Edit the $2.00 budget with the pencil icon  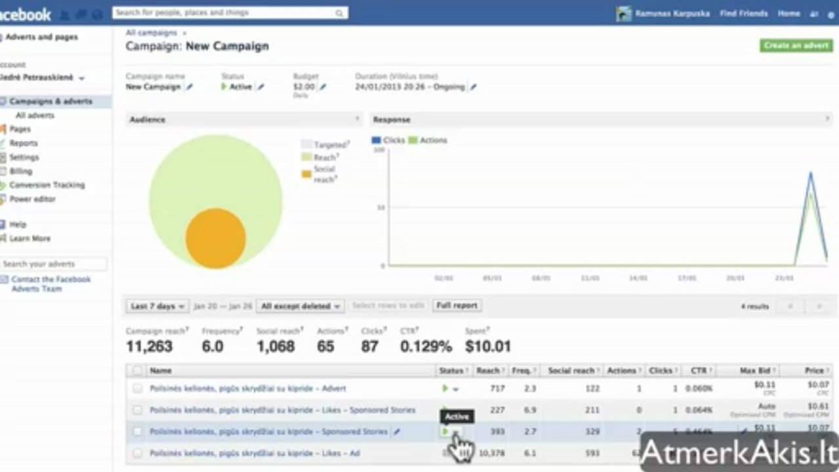[322, 87]
